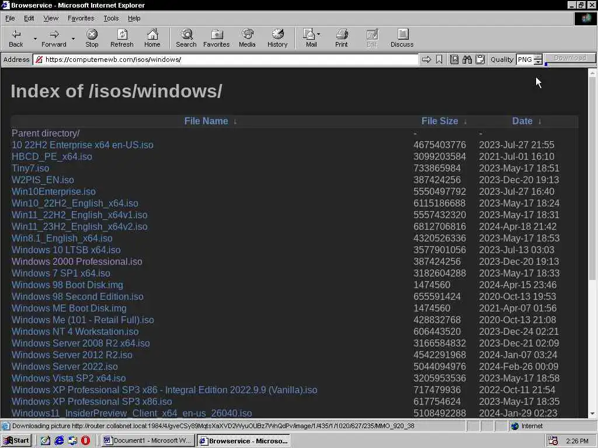
Task: Click the Go arrow next to address bar
Action: click(426, 60)
